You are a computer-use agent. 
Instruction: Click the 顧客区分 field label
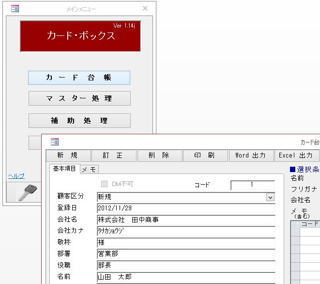point(71,196)
